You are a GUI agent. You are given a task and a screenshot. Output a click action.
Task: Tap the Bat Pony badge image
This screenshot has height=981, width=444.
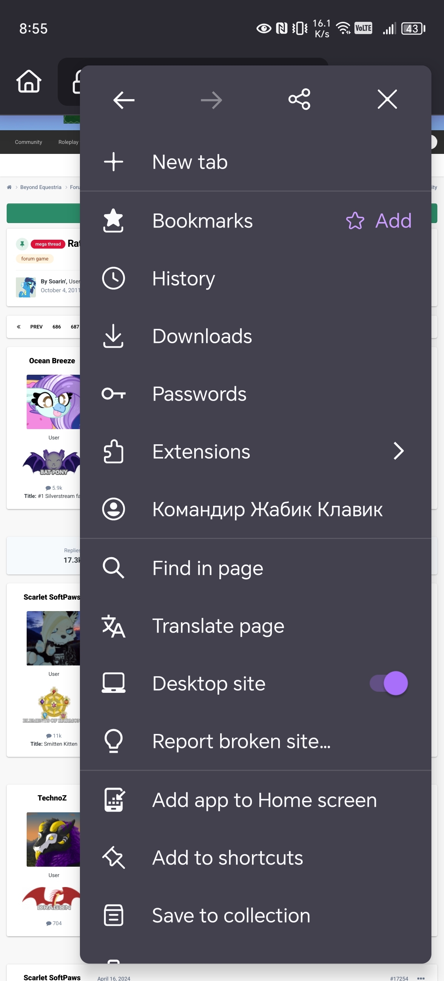[51, 462]
